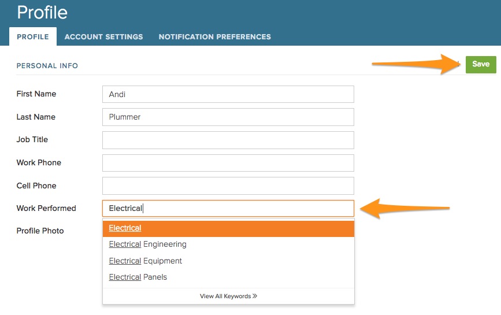Screen dimensions: 501x315
Task: Click the Work Performed label
Action: [46, 208]
